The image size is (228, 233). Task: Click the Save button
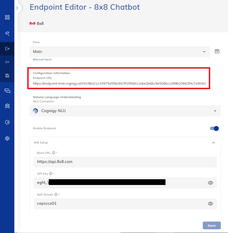(x=212, y=225)
